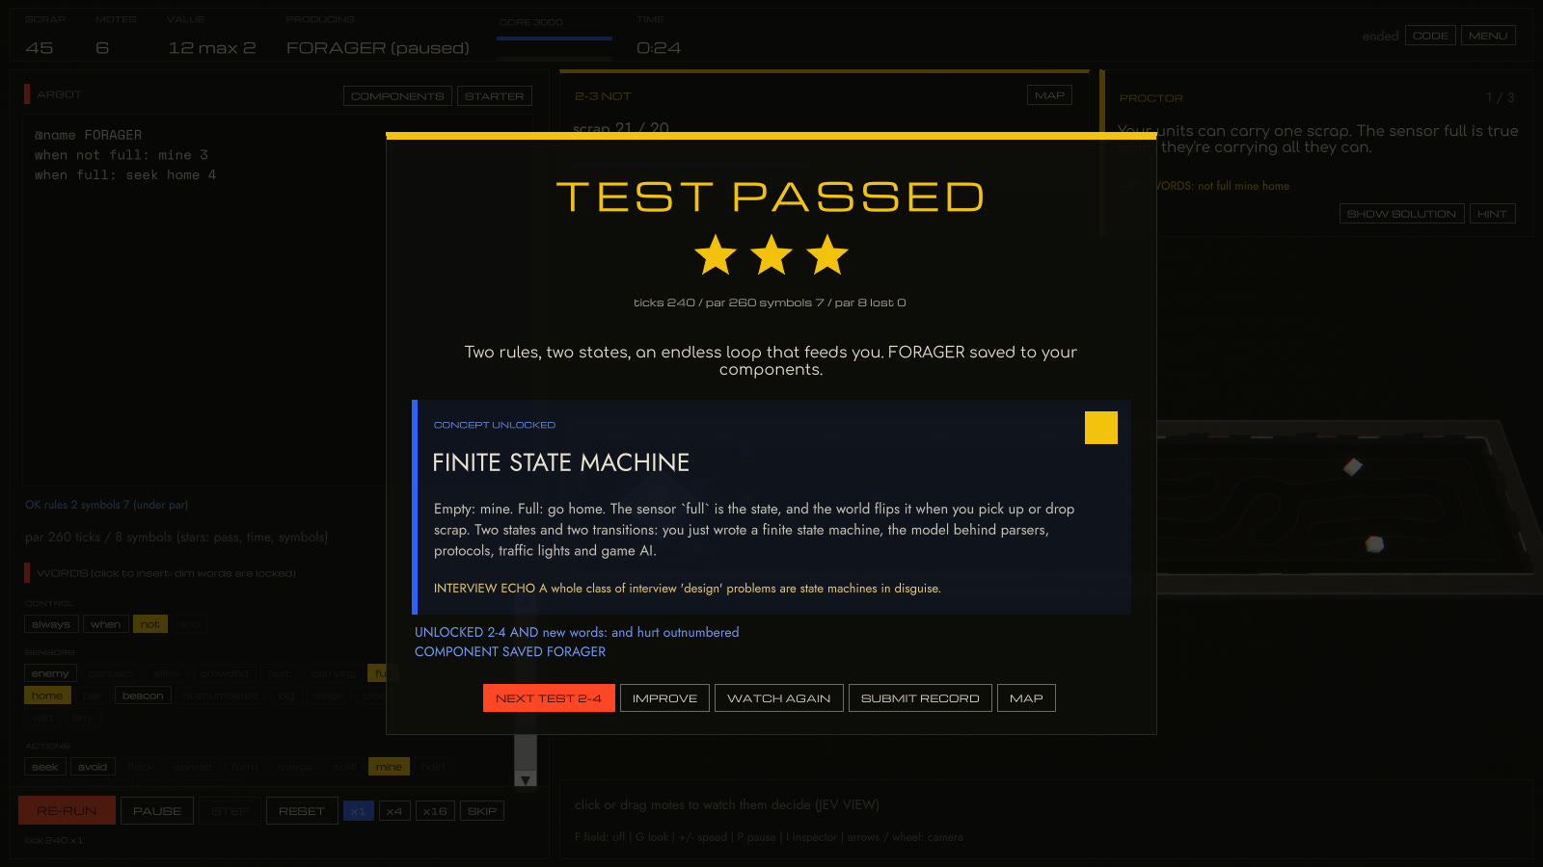This screenshot has height=867, width=1543.
Task: Click the yellow square in the concept card
Action: (x=1100, y=428)
